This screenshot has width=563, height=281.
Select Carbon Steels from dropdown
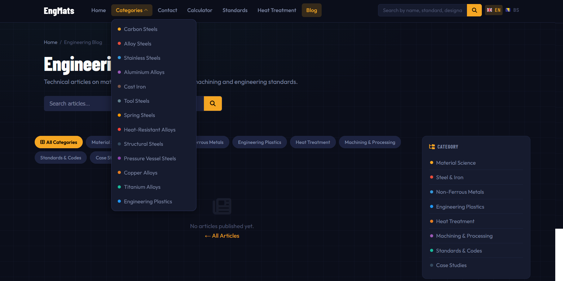click(154, 29)
